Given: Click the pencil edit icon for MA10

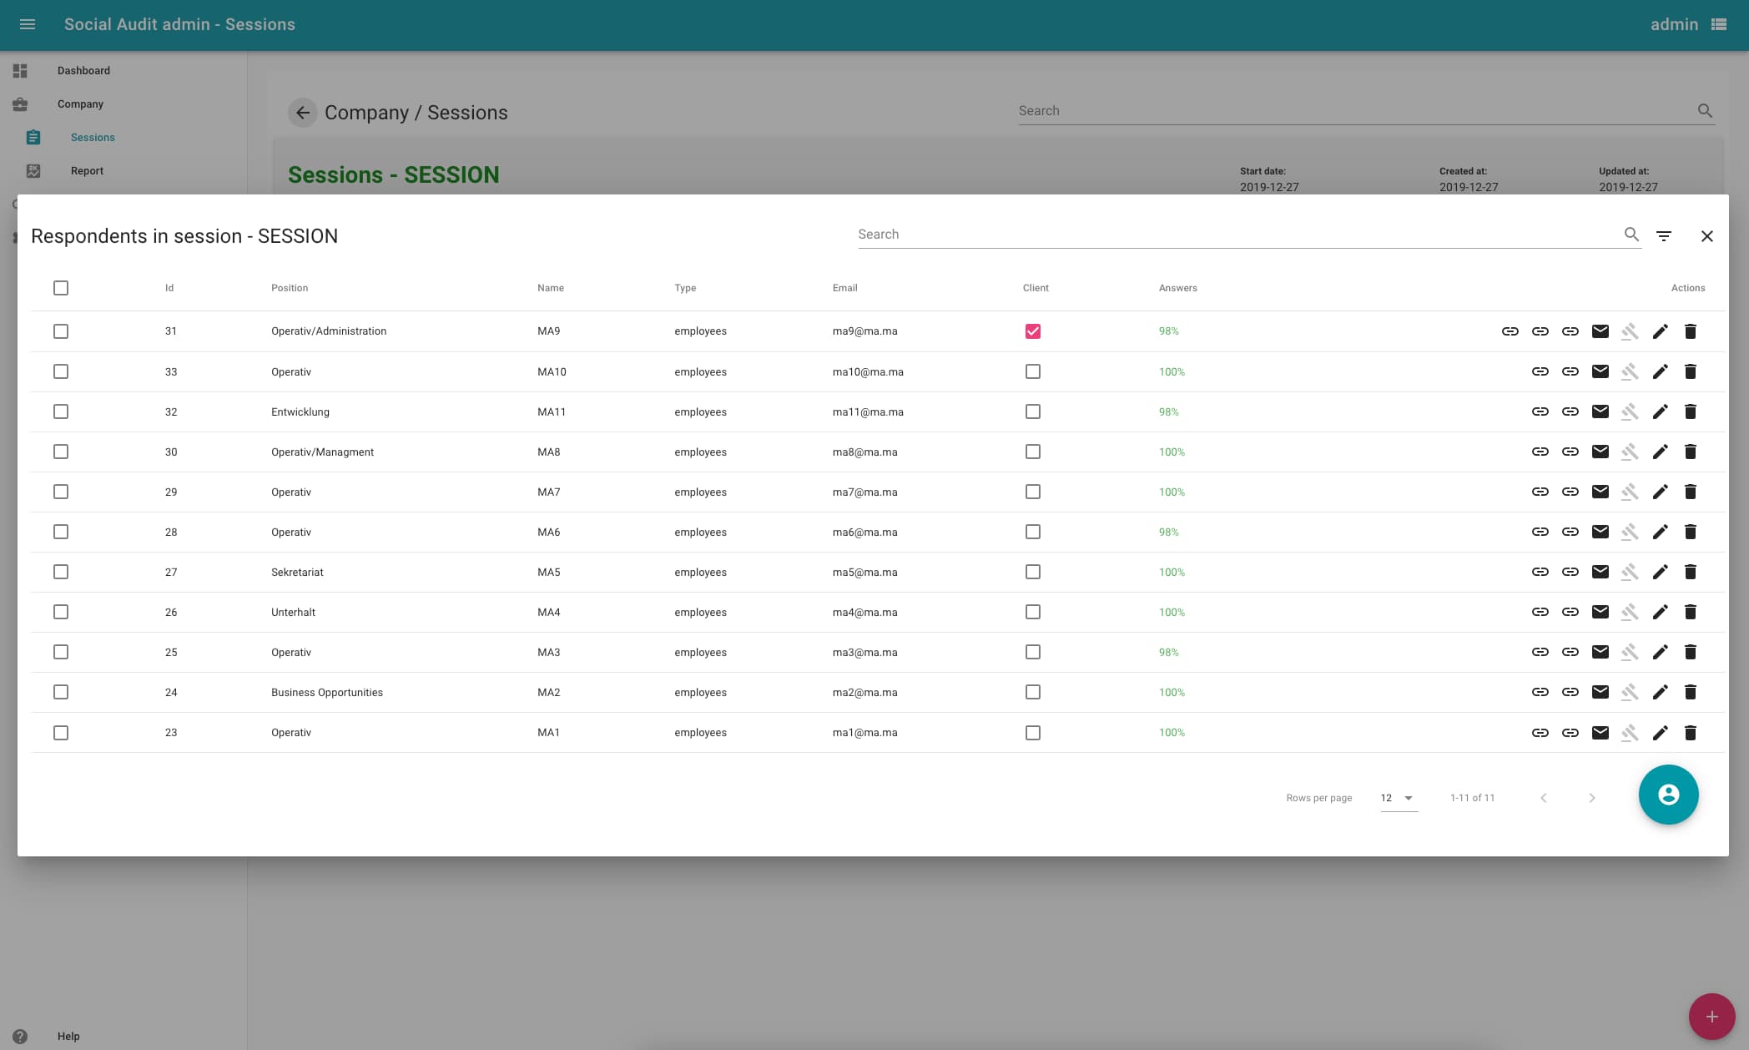Looking at the screenshot, I should pos(1660,371).
